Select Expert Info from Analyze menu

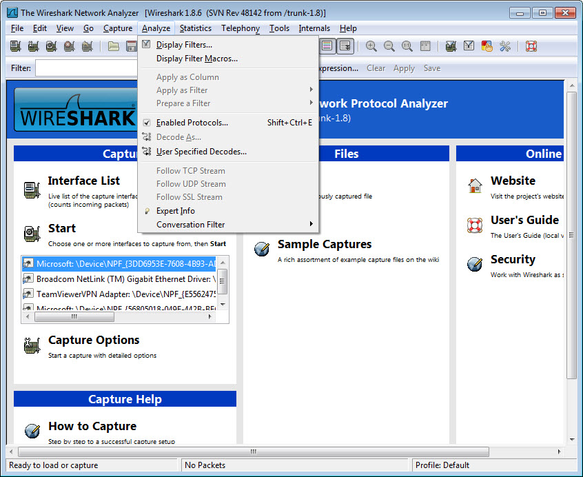pos(228,211)
